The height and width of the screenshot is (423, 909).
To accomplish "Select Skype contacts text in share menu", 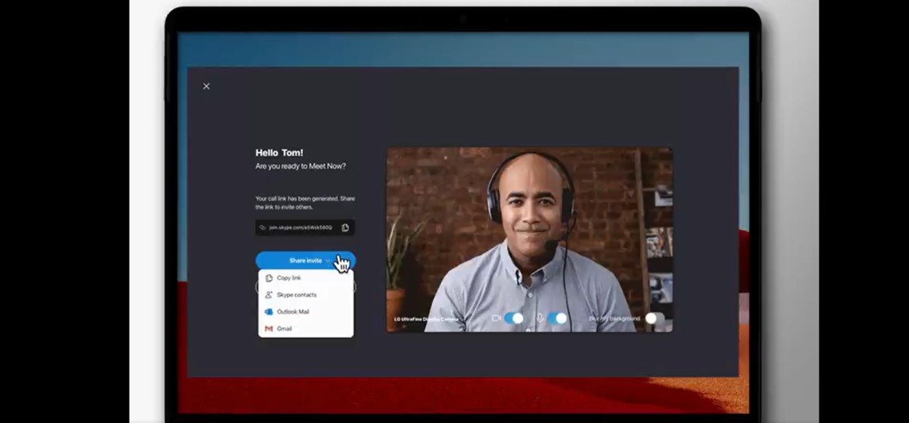I will coord(296,295).
